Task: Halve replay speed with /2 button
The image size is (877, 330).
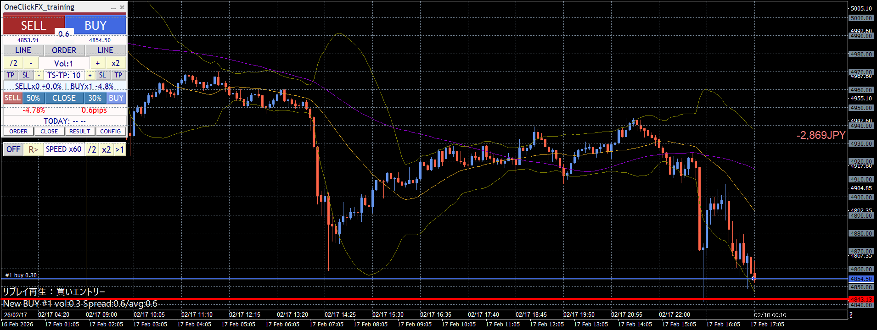Action: (92, 149)
